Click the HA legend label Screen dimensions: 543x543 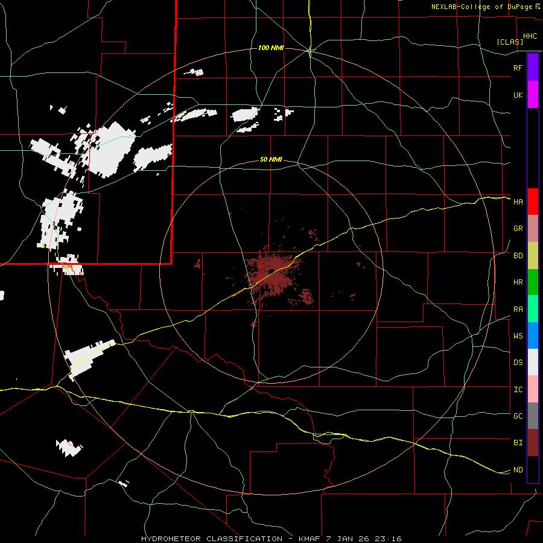518,202
